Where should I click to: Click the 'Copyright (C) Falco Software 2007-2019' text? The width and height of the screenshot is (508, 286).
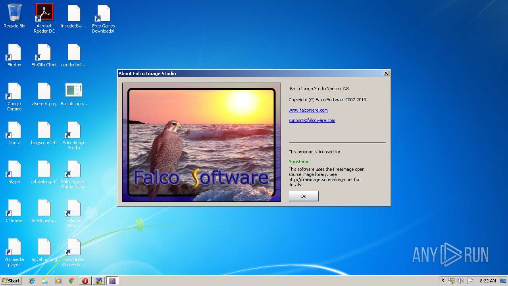327,100
